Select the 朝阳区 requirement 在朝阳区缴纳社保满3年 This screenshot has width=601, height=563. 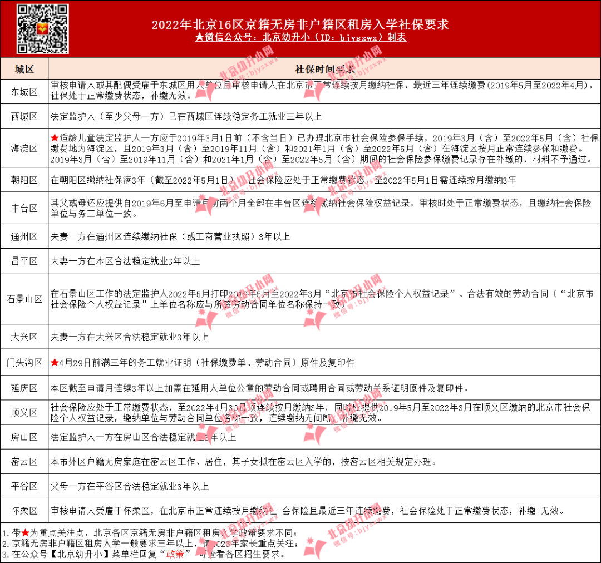(283, 180)
